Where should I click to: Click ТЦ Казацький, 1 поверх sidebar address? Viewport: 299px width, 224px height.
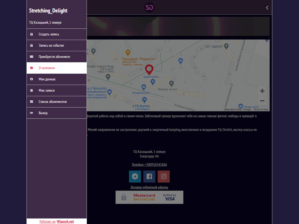tap(45, 22)
